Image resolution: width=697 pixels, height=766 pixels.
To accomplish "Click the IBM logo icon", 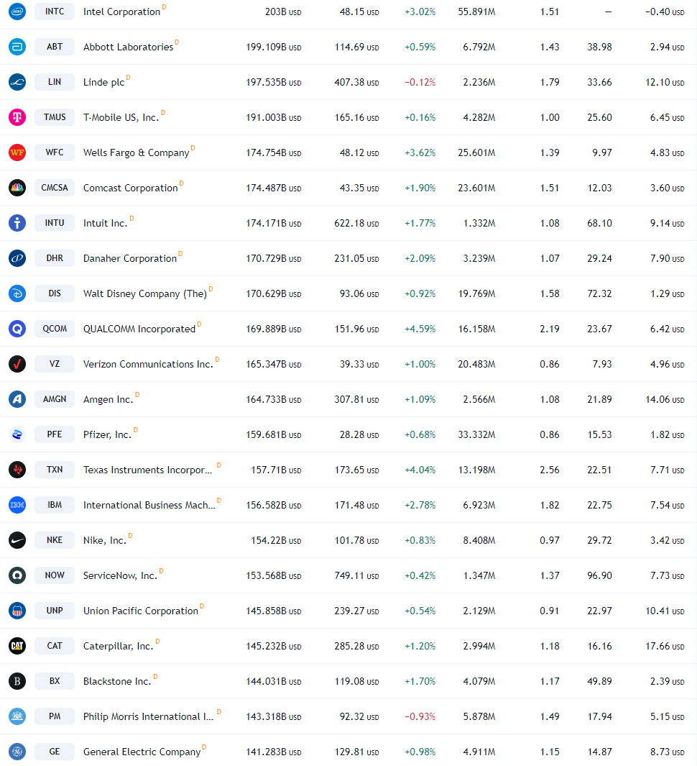I will (17, 505).
